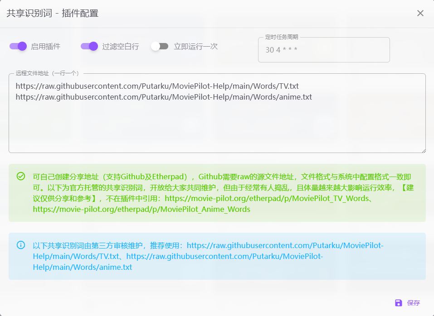Viewport: 434px width, 316px height.
Task: Disable the 过滤空白行 switch
Action: point(89,46)
